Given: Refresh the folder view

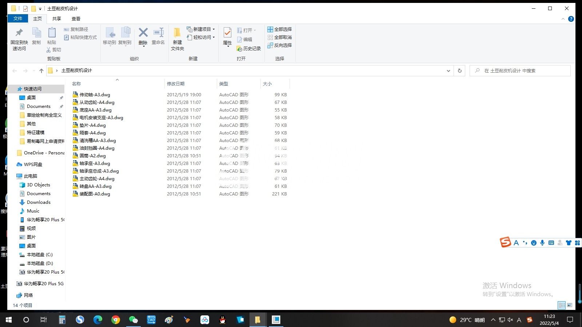Looking at the screenshot, I should (459, 70).
